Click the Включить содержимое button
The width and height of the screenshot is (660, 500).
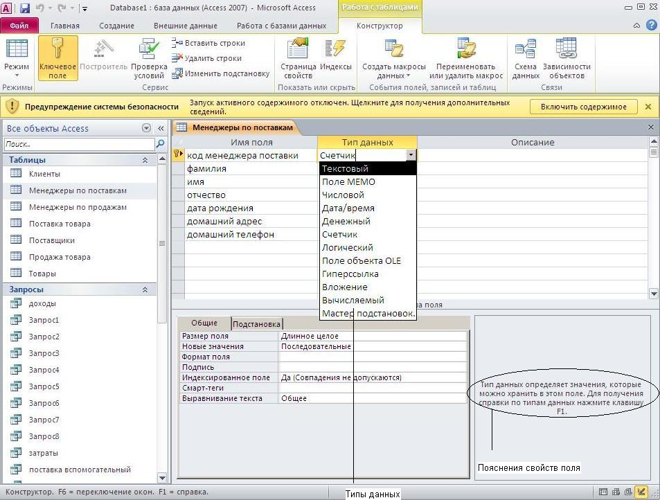[583, 107]
